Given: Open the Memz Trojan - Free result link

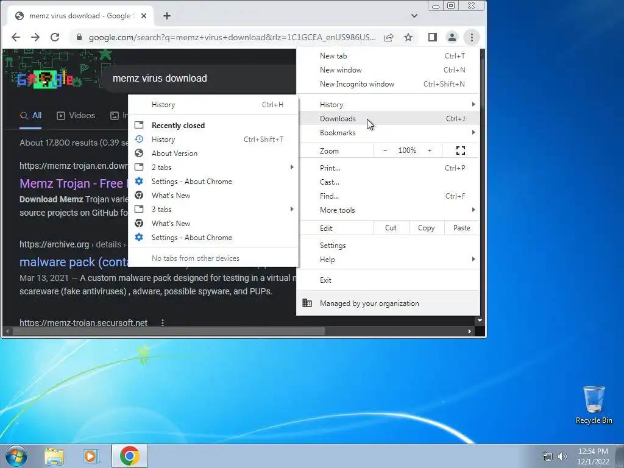Looking at the screenshot, I should click(73, 183).
